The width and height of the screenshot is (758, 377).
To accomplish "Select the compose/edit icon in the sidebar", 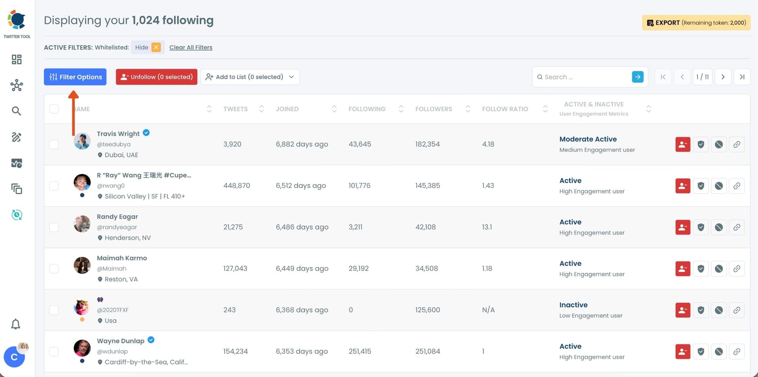I will (x=16, y=137).
